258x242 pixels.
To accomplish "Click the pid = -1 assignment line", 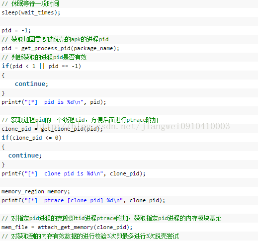I will pos(16,30).
